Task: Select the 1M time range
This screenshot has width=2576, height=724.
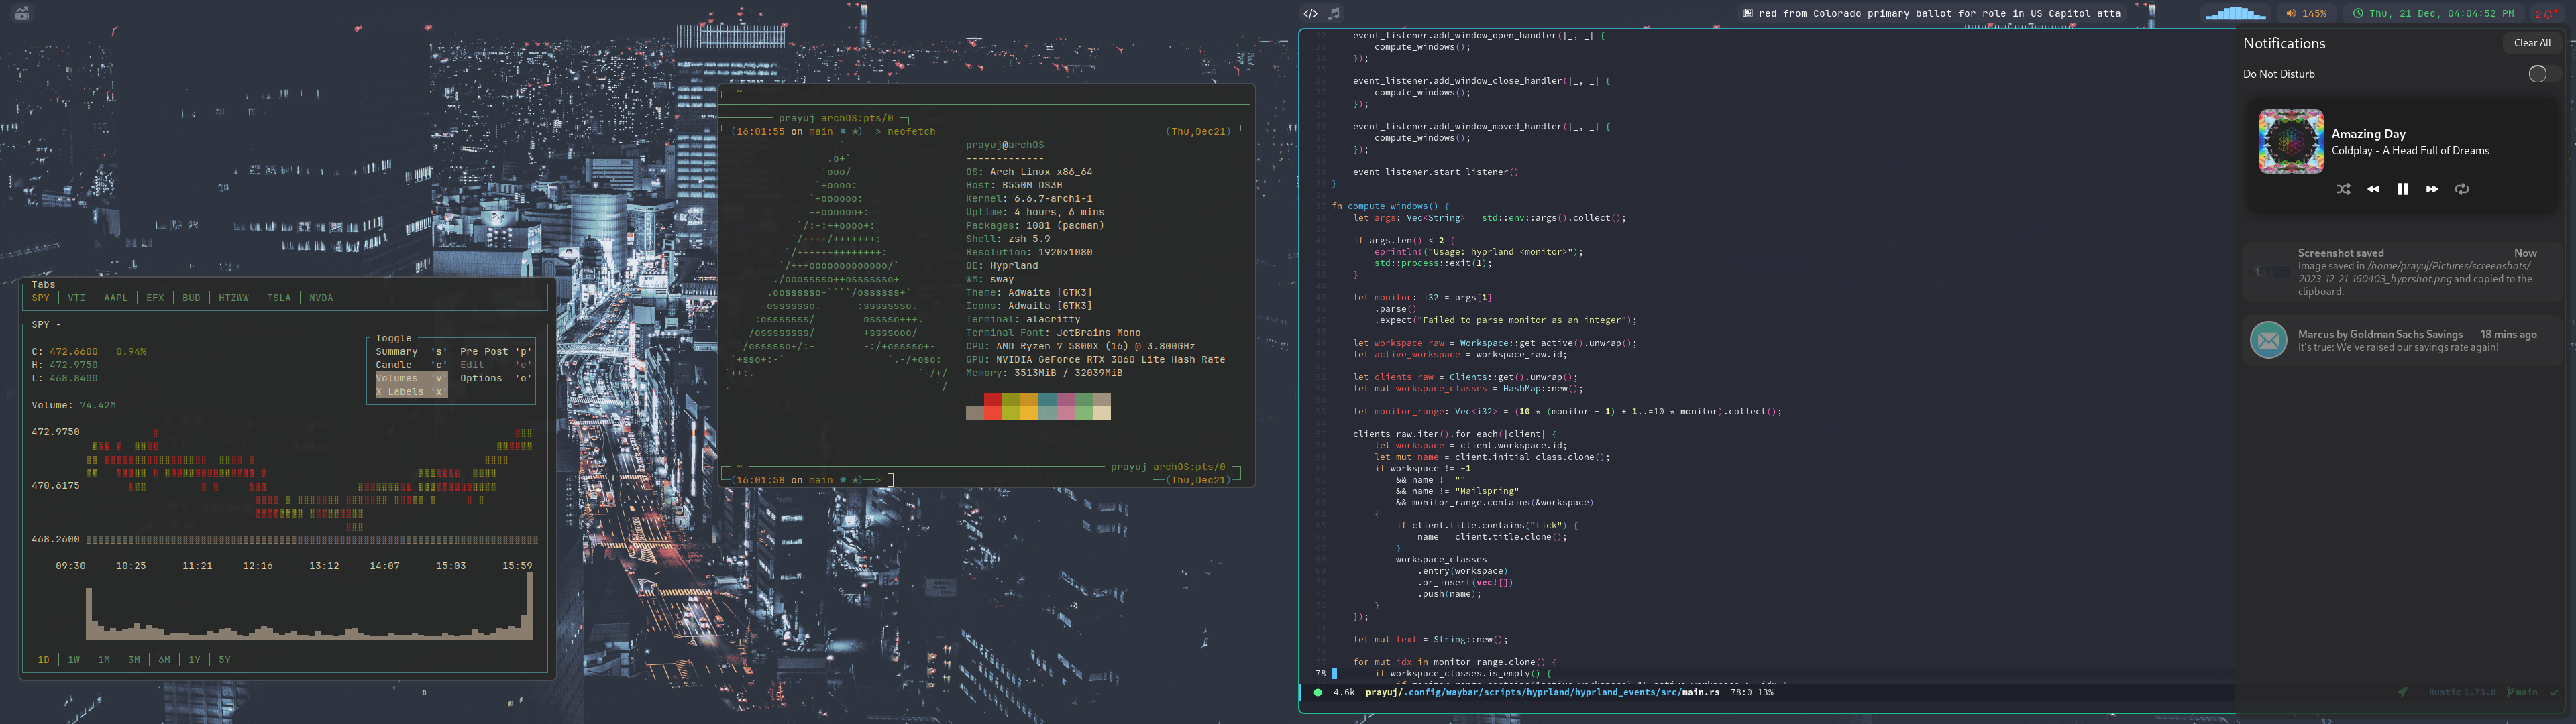Action: pyautogui.click(x=104, y=660)
